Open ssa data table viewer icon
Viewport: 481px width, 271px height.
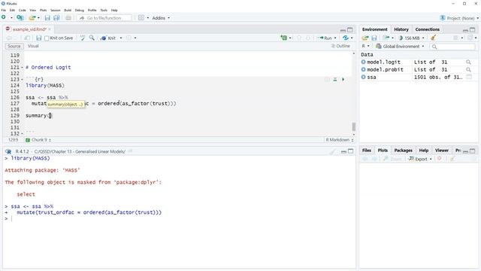(469, 77)
